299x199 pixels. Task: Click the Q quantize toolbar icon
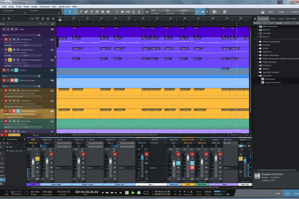coord(134,12)
